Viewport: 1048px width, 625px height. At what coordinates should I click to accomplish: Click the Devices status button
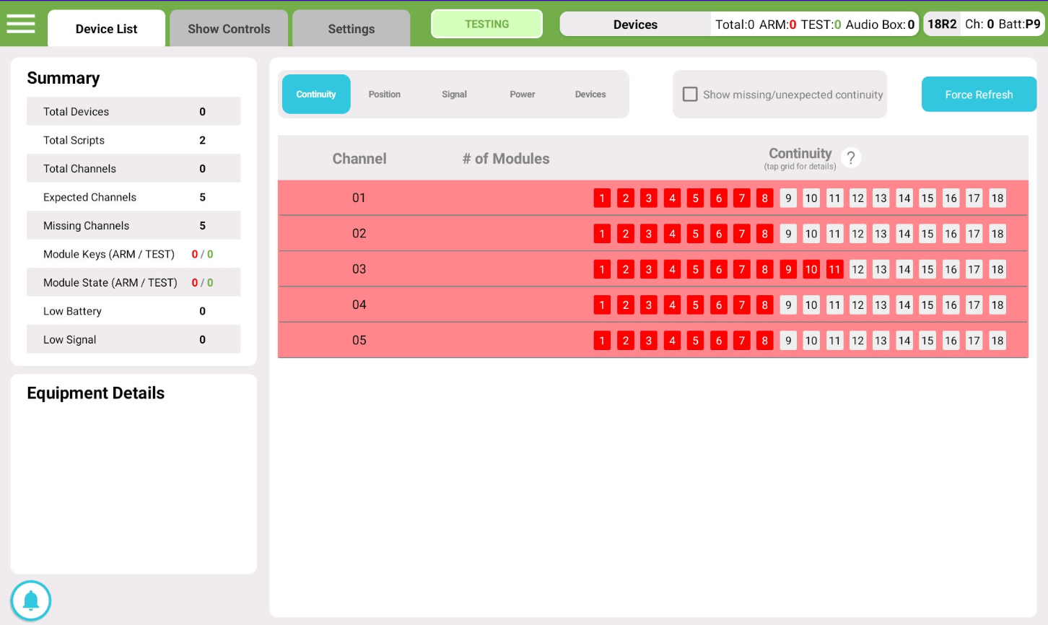coord(635,25)
